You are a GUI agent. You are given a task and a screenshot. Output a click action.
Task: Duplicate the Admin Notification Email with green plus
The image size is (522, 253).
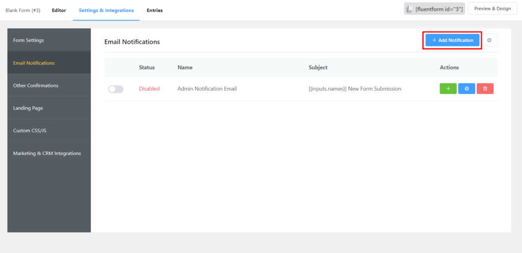click(448, 89)
